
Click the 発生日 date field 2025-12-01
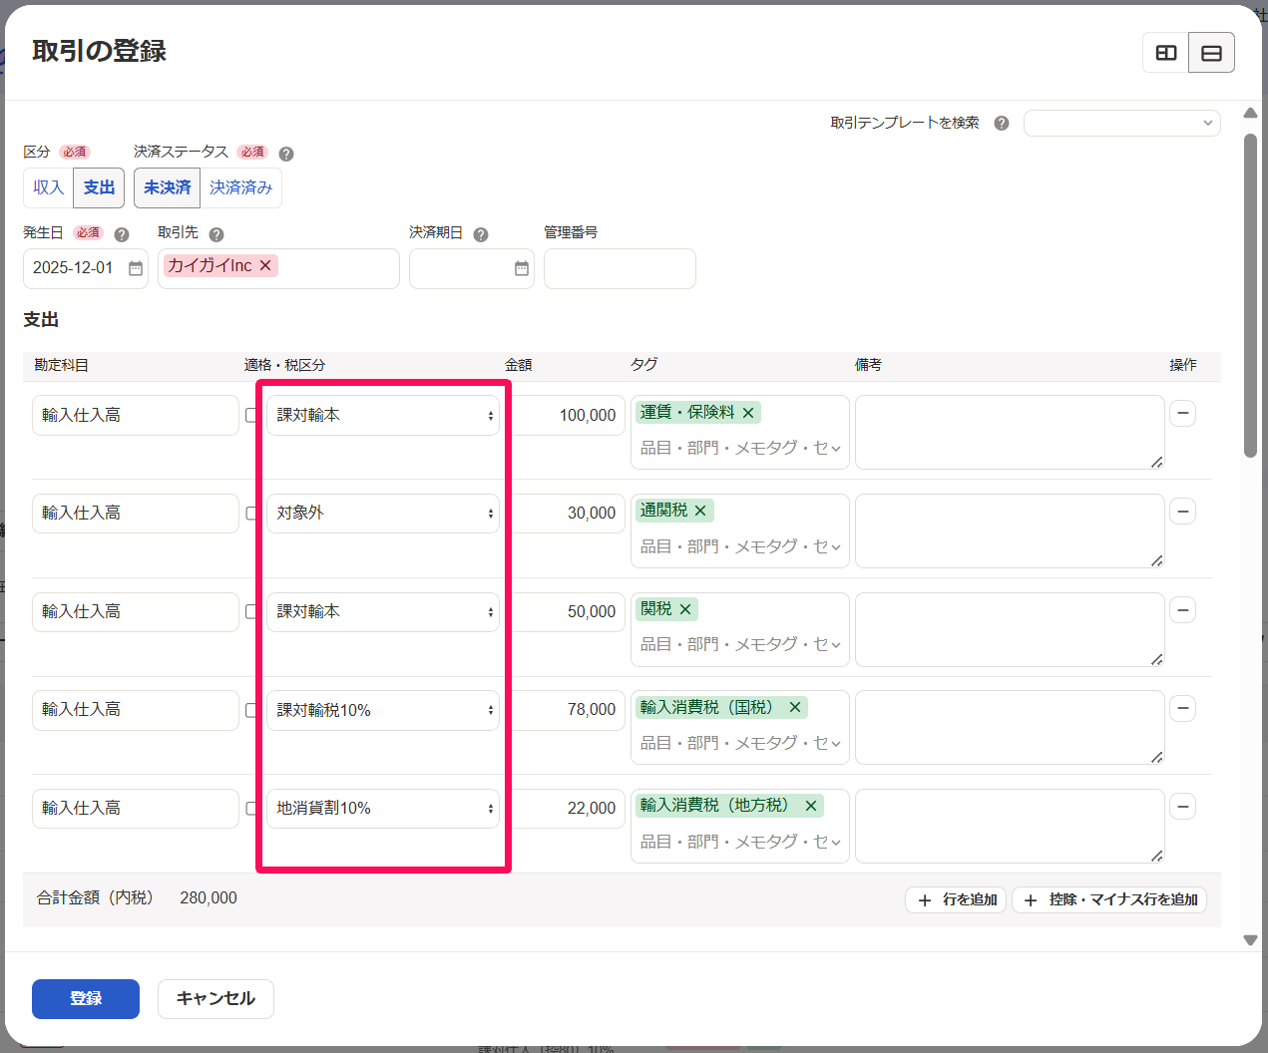(x=86, y=268)
